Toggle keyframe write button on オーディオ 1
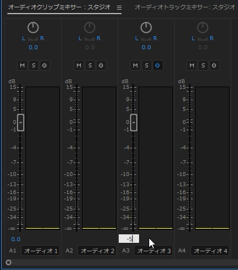 tap(45, 66)
